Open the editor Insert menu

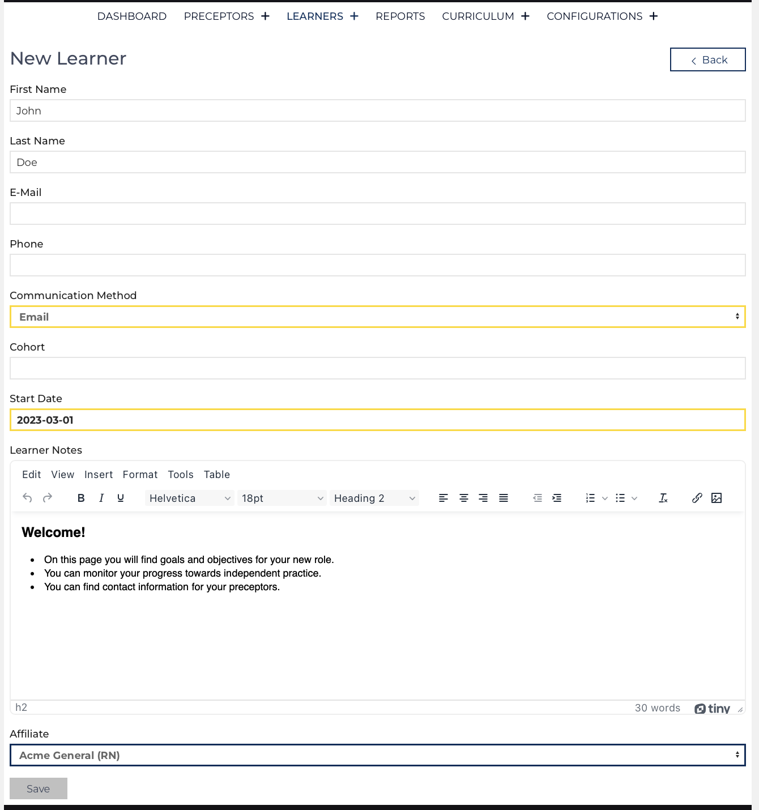(99, 475)
